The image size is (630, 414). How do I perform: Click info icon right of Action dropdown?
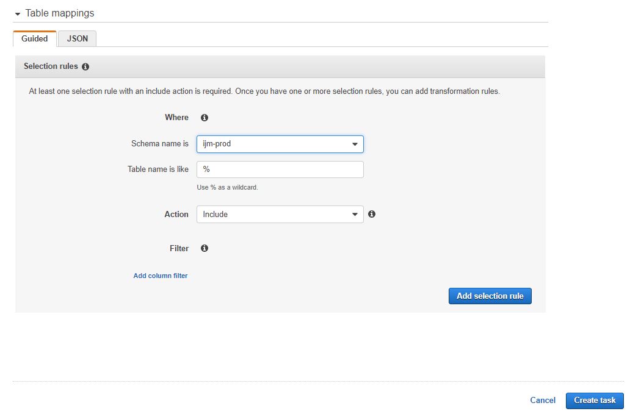(x=372, y=214)
